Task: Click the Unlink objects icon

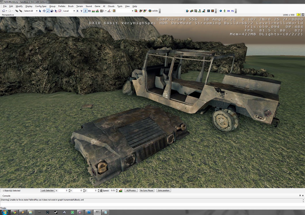Action: [x=21, y=11]
